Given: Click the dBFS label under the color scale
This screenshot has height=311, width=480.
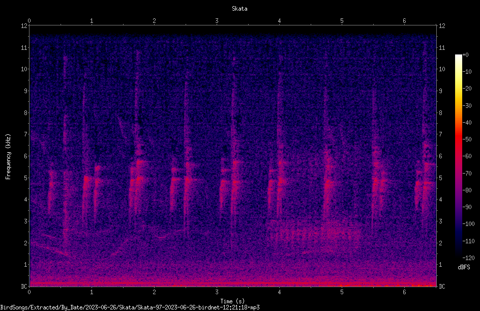Looking at the screenshot, I should (x=464, y=267).
